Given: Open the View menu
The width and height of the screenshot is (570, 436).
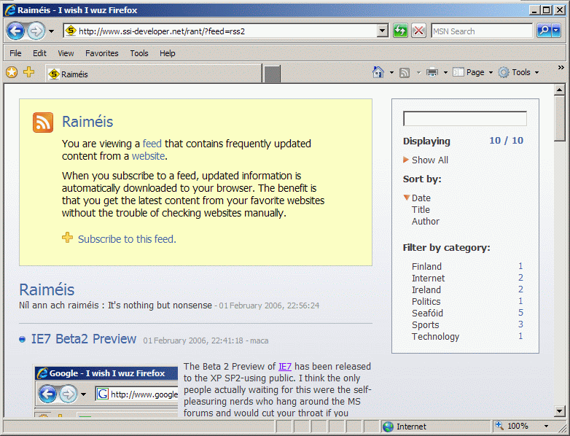Looking at the screenshot, I should point(66,53).
